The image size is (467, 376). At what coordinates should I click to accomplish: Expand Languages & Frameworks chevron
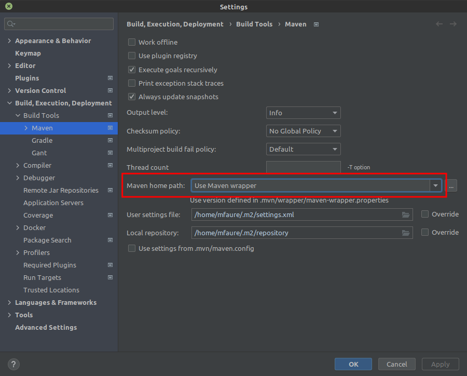(9, 303)
